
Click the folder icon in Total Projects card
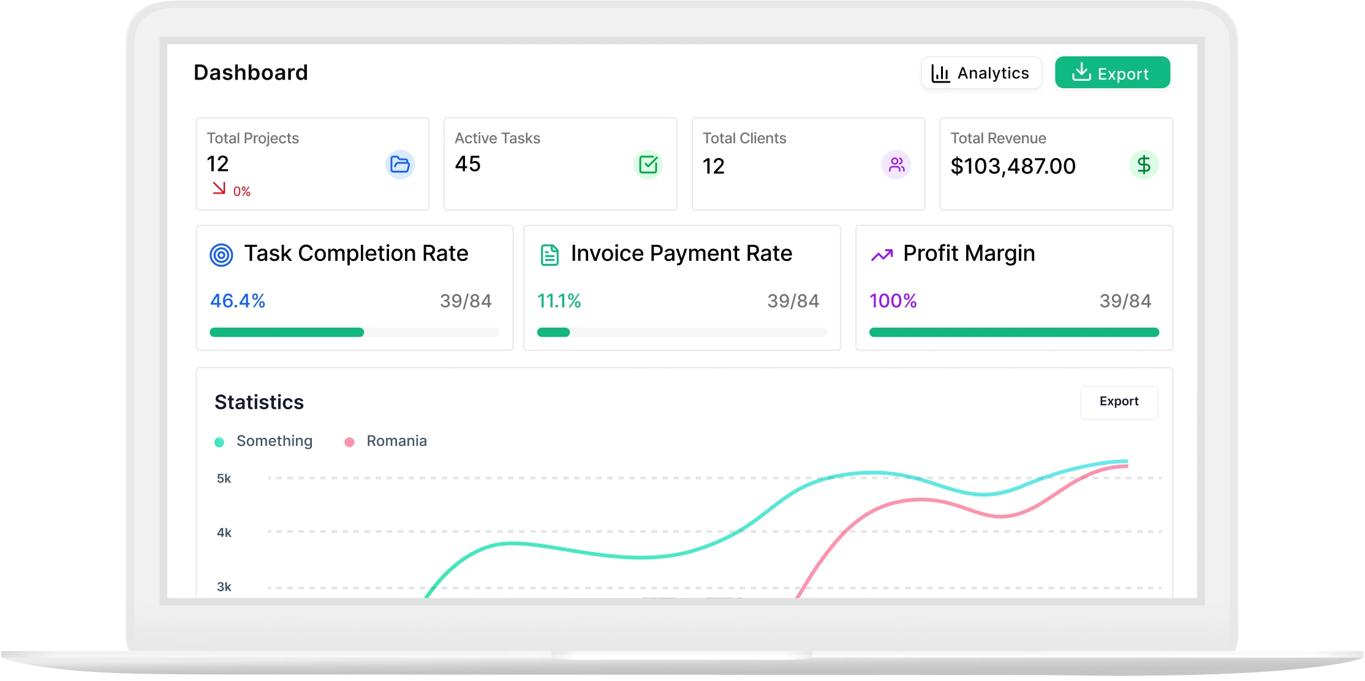(400, 165)
